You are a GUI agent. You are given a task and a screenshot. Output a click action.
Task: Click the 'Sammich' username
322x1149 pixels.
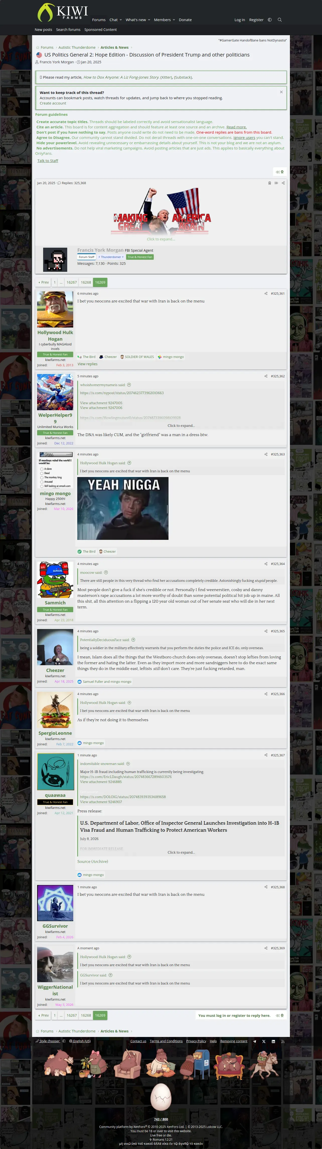[55, 603]
